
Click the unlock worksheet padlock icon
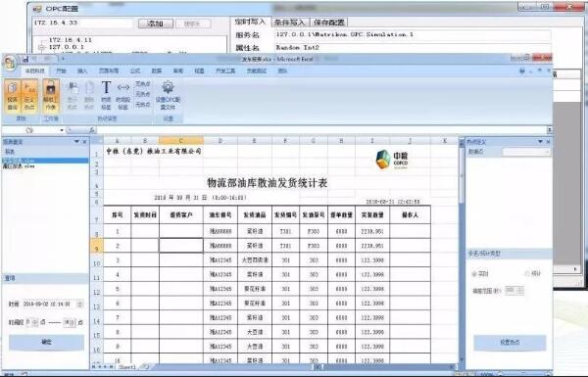[51, 95]
